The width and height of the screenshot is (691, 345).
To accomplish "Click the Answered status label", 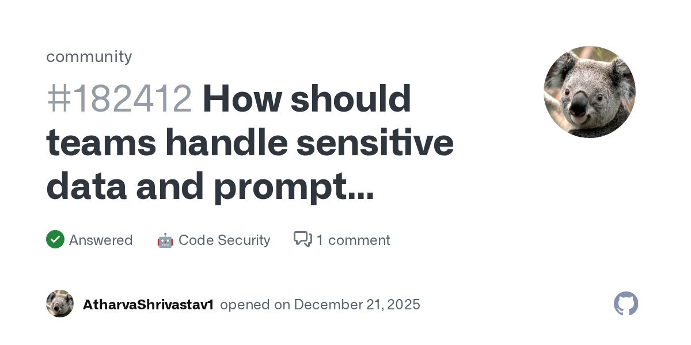I will pyautogui.click(x=101, y=240).
